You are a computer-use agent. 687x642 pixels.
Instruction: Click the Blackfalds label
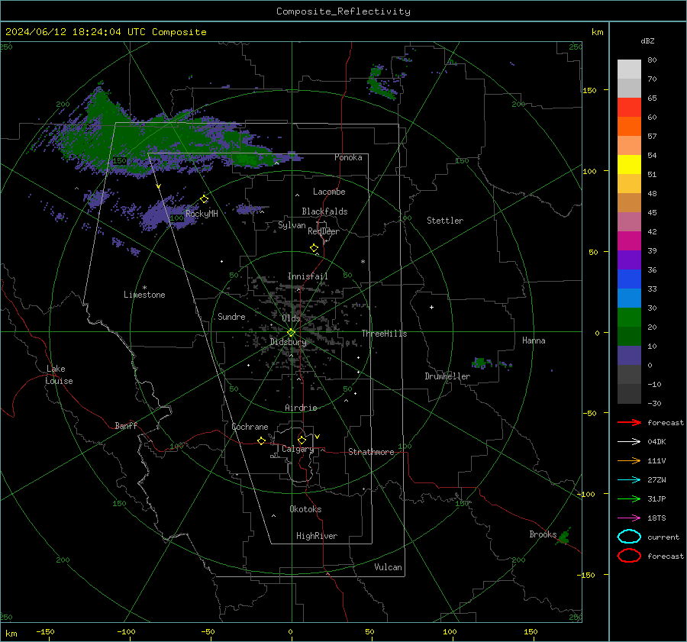pyautogui.click(x=324, y=211)
